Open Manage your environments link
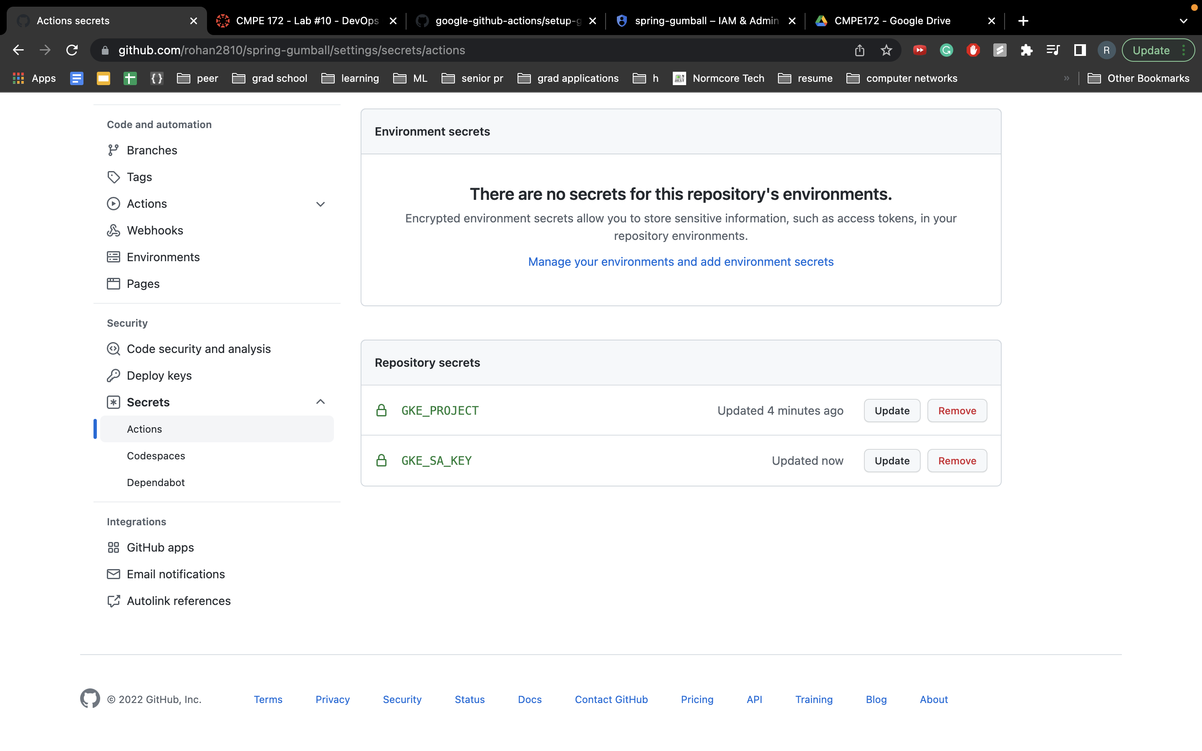The image size is (1202, 751). pyautogui.click(x=680, y=262)
